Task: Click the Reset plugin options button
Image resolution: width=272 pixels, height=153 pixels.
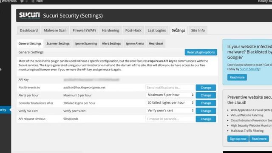Action: tap(201, 52)
